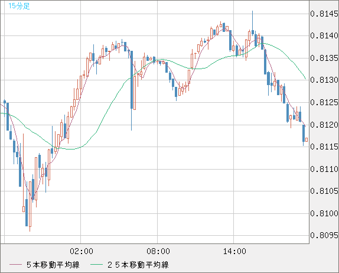Click the 0.8145 price axis label
The image size is (339, 273).
click(x=324, y=14)
